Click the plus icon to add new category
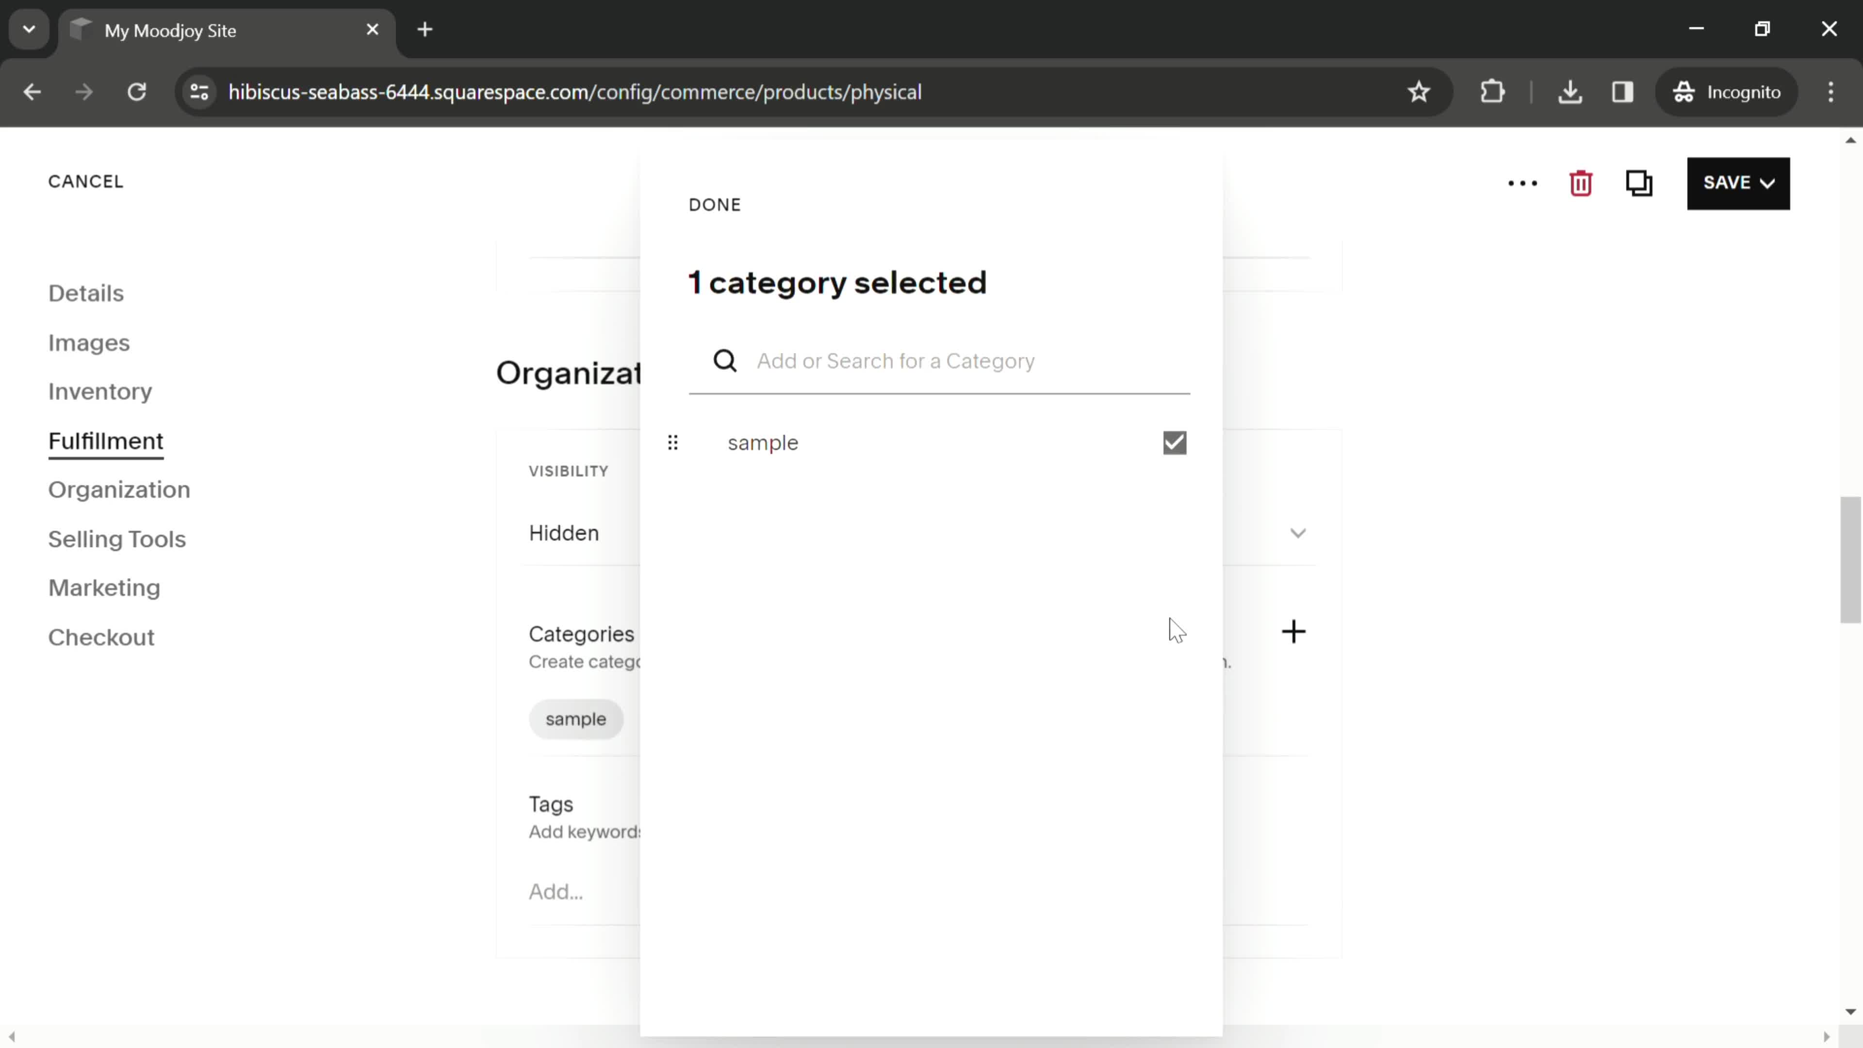Screen dimensions: 1863x1048 (x=1292, y=631)
